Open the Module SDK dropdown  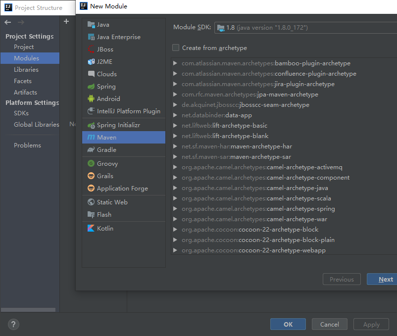[x=305, y=28]
